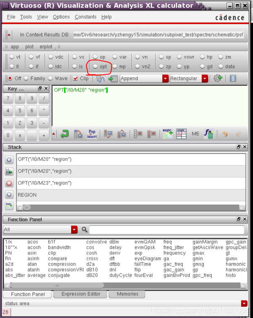This screenshot has height=318, width=253.
Task: Click the red delete icon in Stack
Action: [x=9, y=183]
